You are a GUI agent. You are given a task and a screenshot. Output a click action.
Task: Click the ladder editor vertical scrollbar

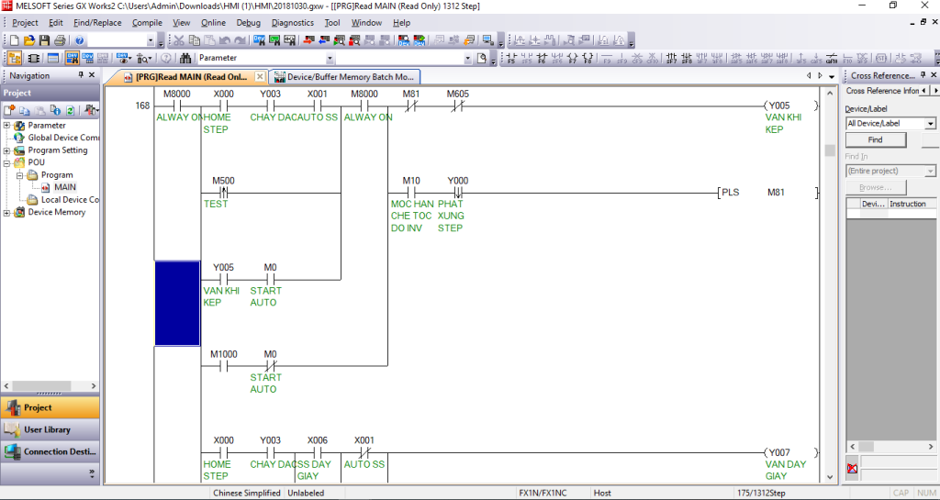(830, 275)
